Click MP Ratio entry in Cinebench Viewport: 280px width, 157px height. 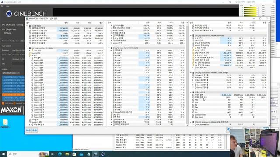8,33
